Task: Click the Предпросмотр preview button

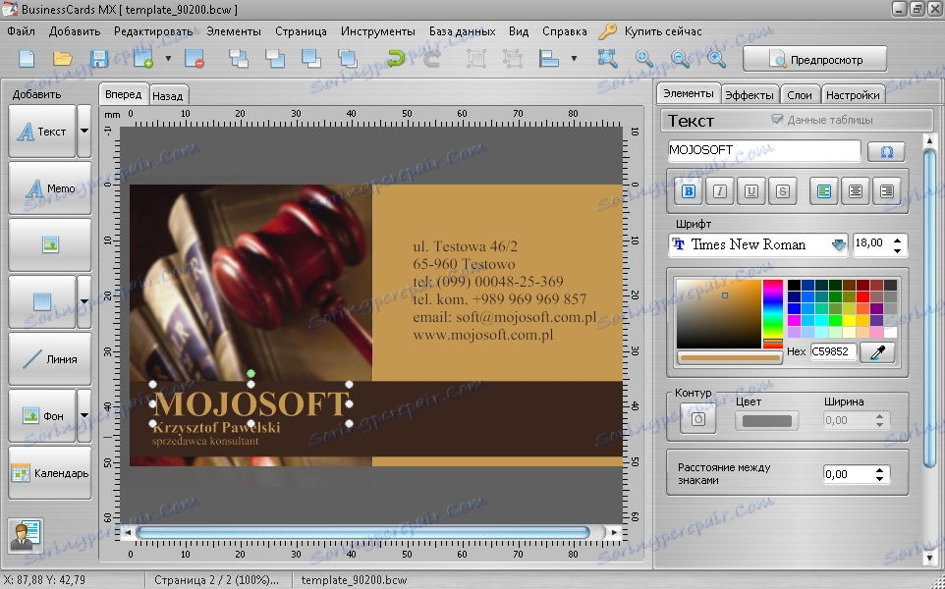Action: [814, 59]
